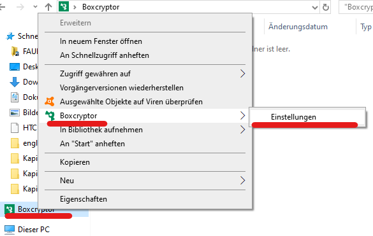Viewport: 373px width, 236px height.
Task: Click the Desktop icon in quick access
Action: [15, 67]
